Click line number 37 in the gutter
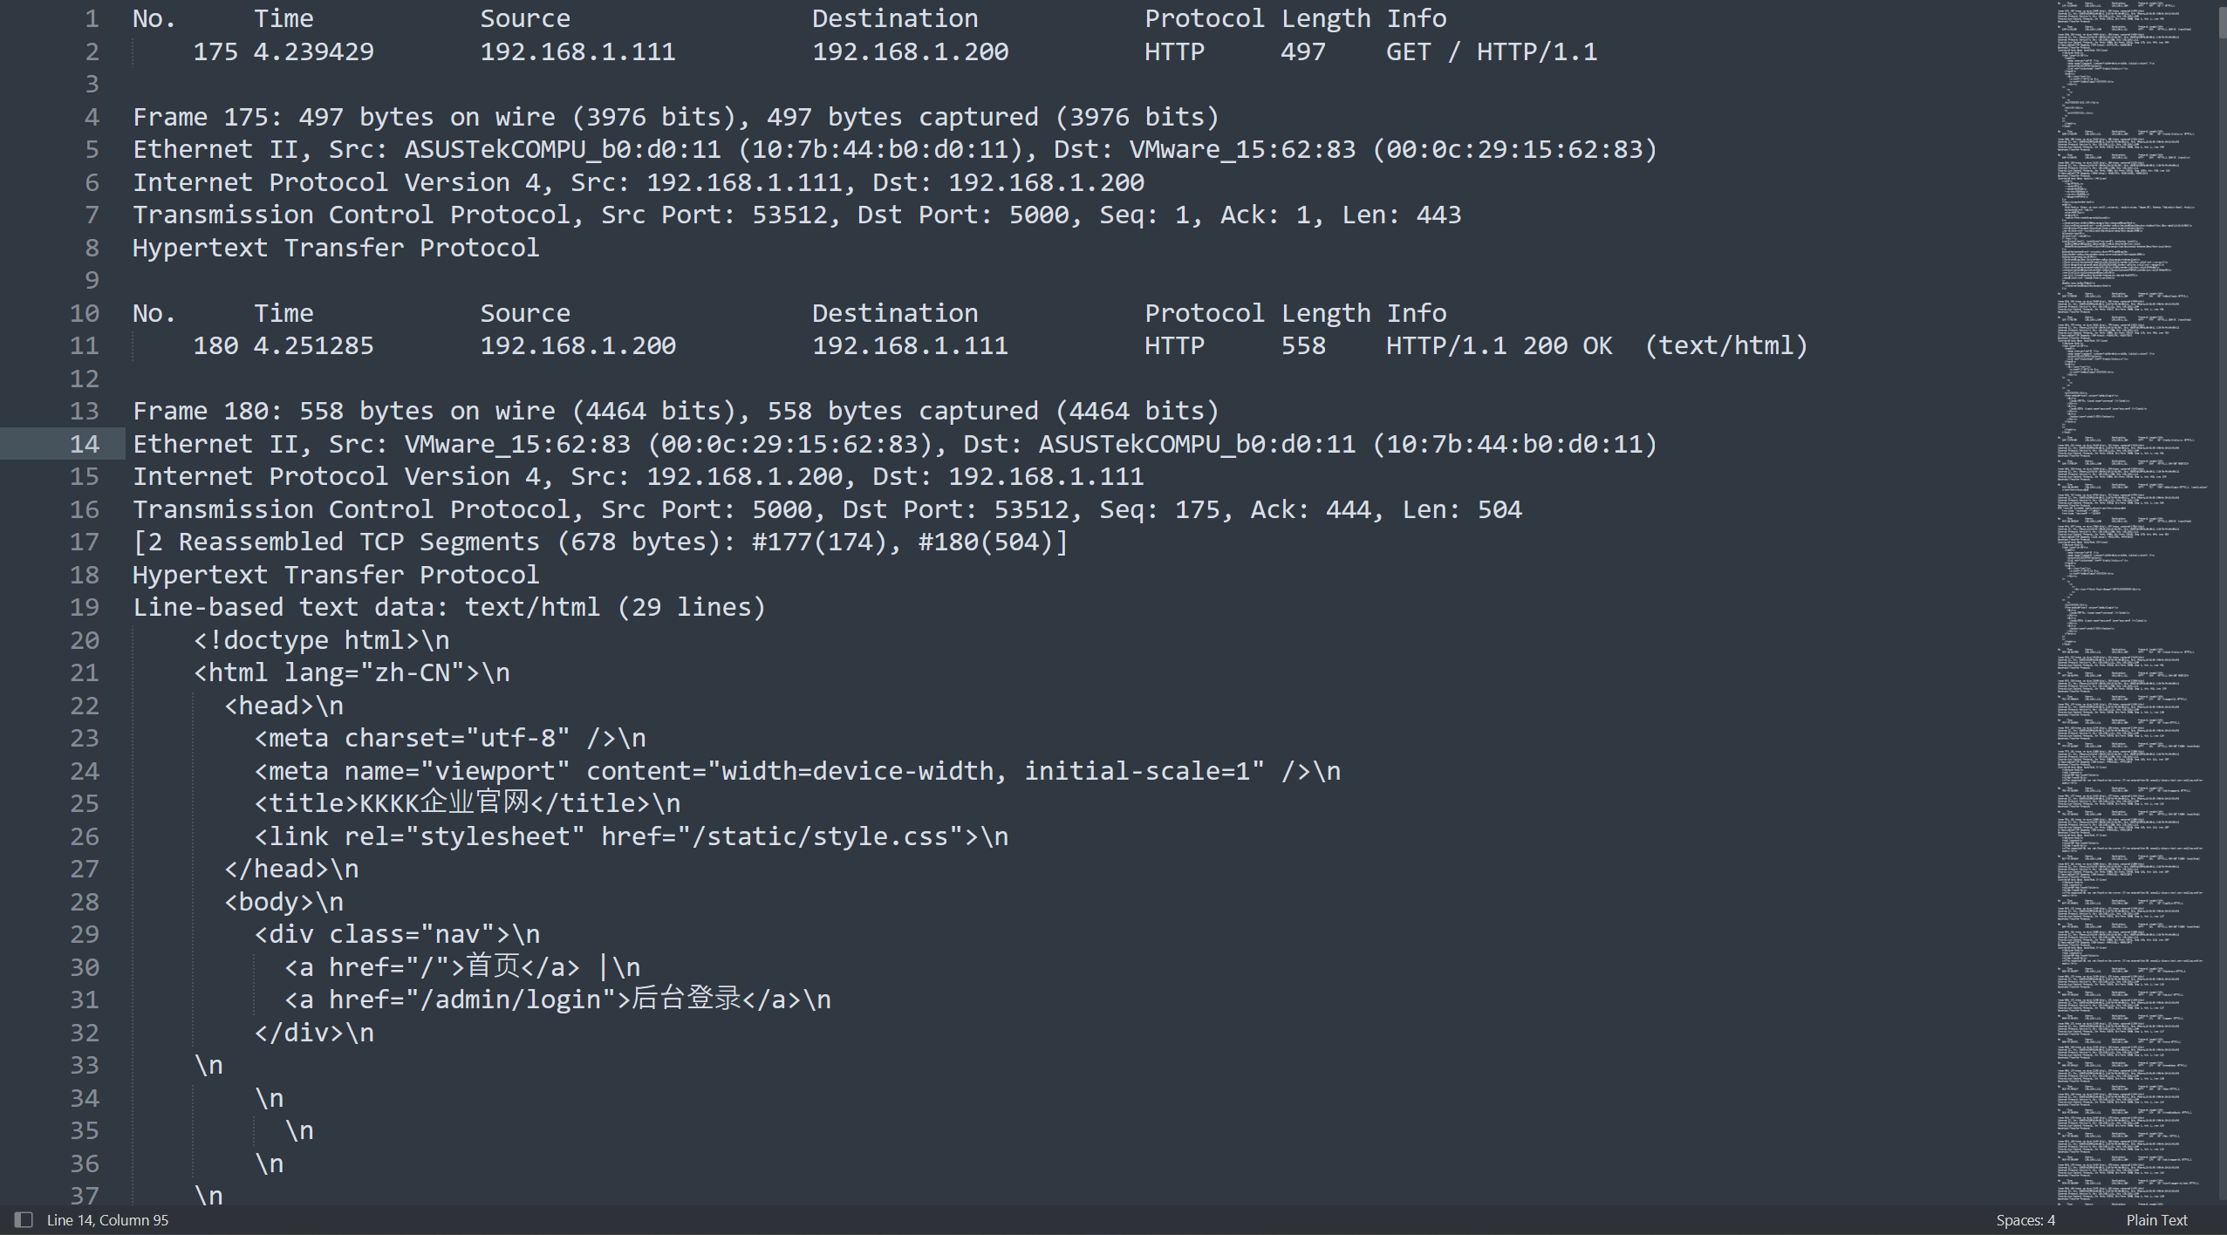The image size is (2227, 1235). 85,1195
